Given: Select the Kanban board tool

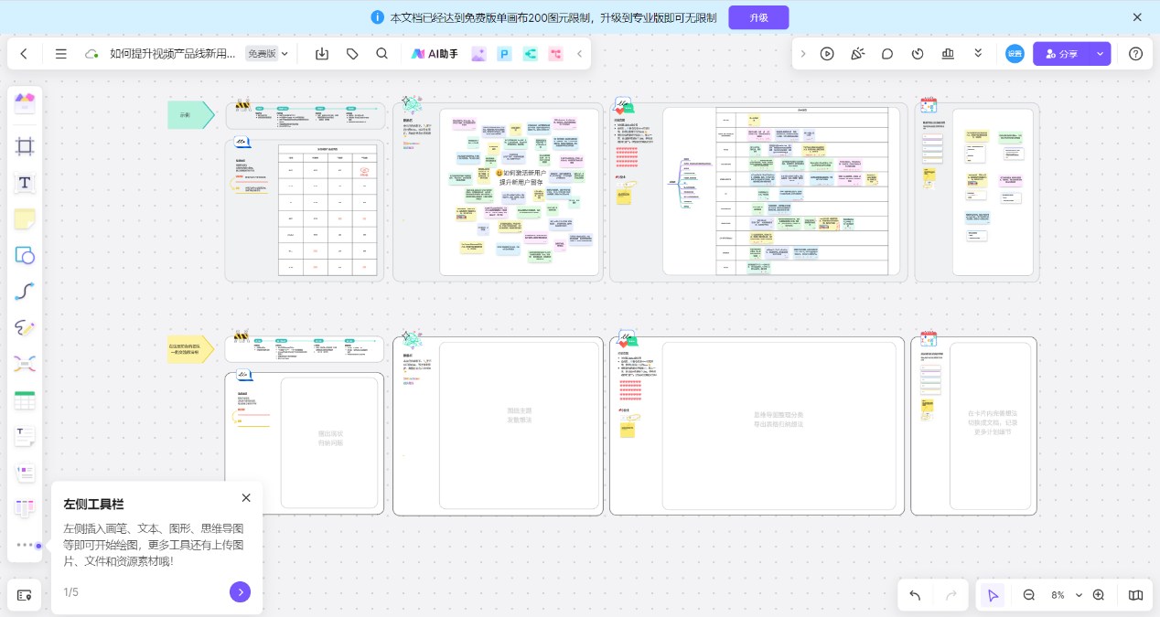Looking at the screenshot, I should click(25, 508).
